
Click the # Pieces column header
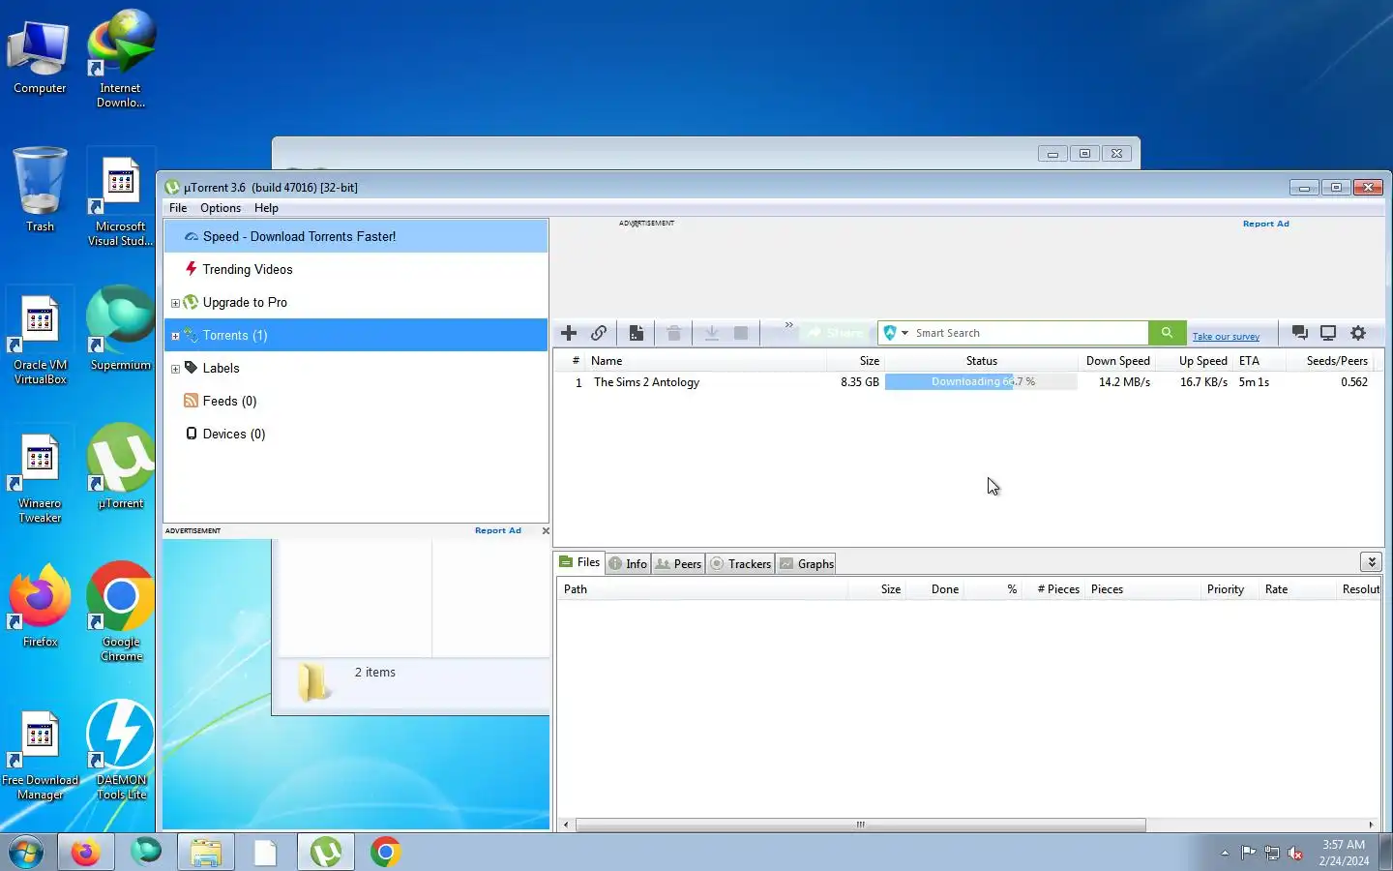1057,589
